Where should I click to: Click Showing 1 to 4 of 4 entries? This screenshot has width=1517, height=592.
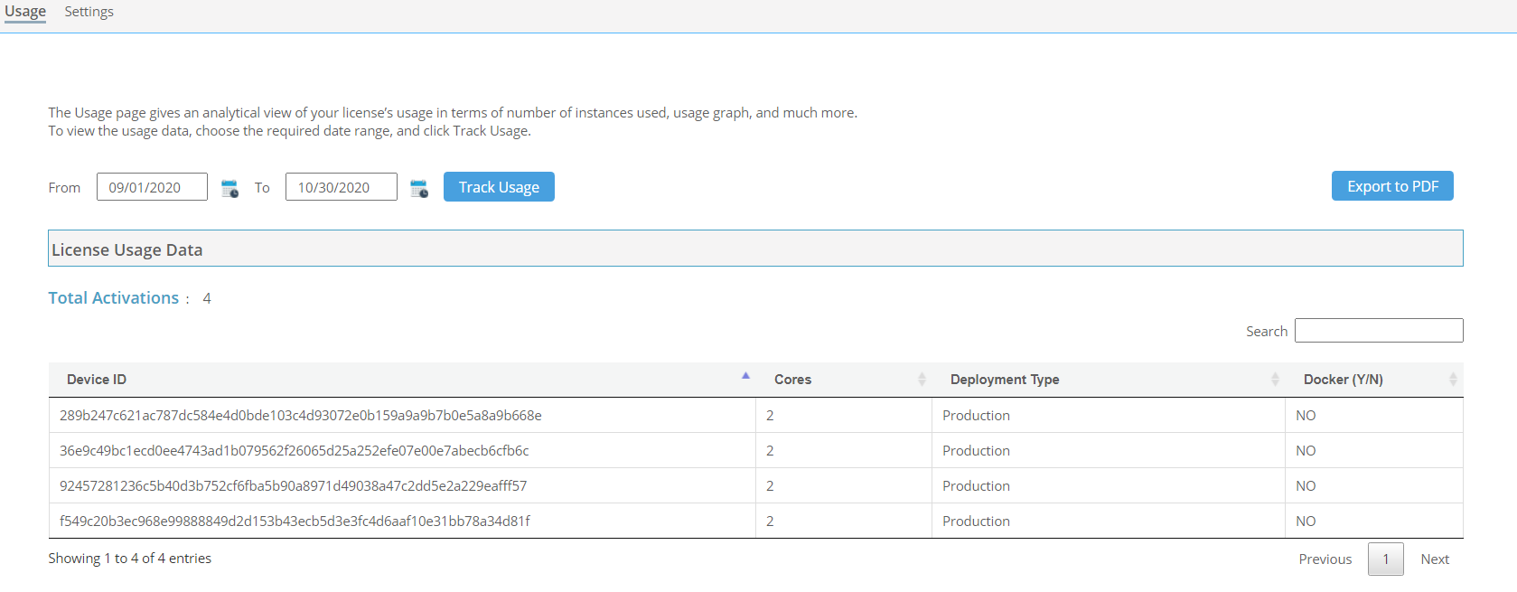coord(130,559)
